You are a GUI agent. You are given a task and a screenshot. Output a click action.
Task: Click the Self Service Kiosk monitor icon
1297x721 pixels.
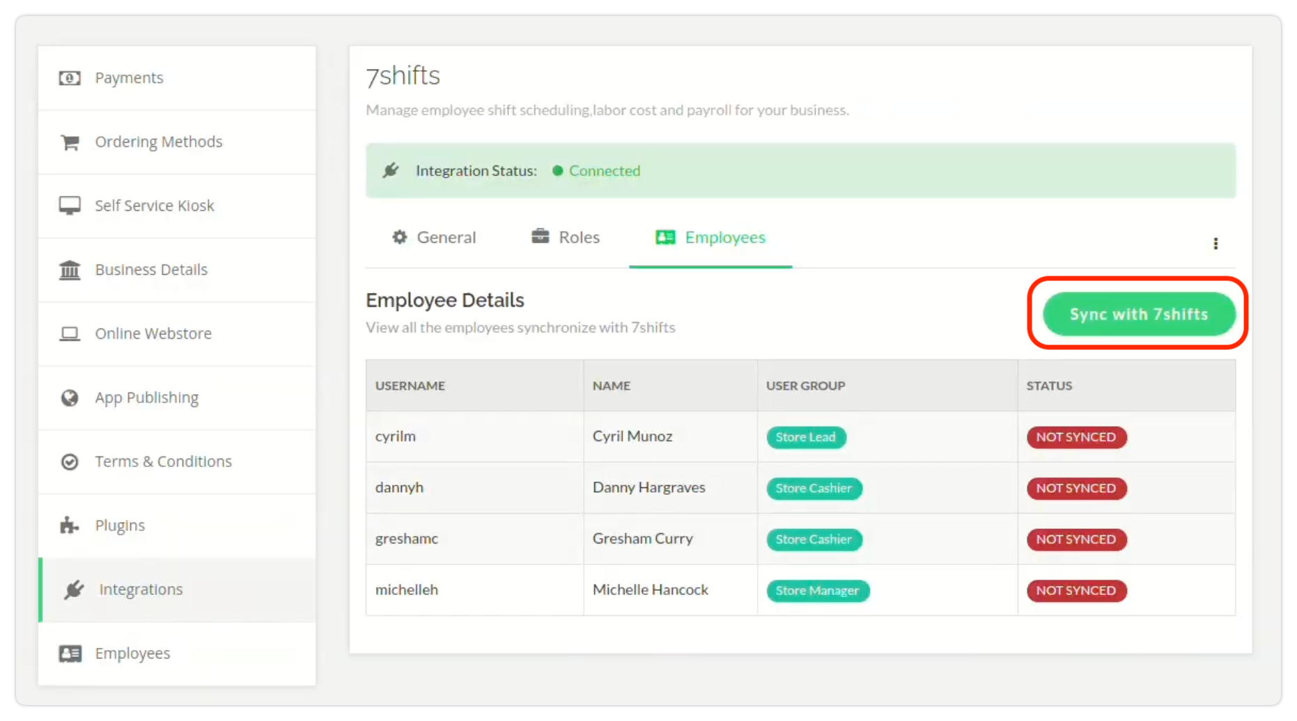[x=70, y=206]
